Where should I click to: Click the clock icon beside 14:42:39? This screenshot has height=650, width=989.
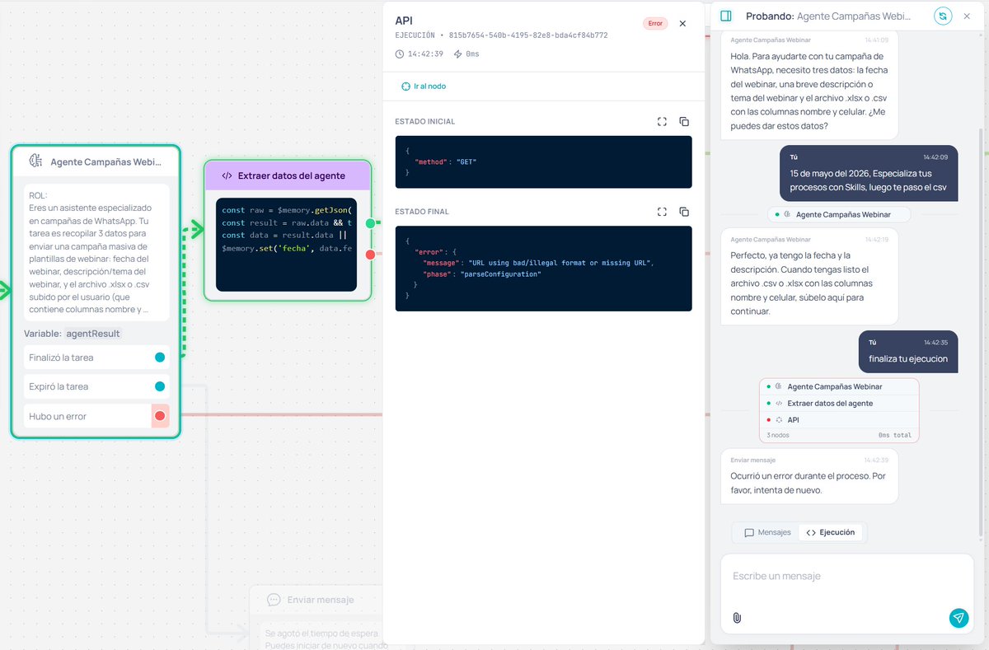pos(400,54)
